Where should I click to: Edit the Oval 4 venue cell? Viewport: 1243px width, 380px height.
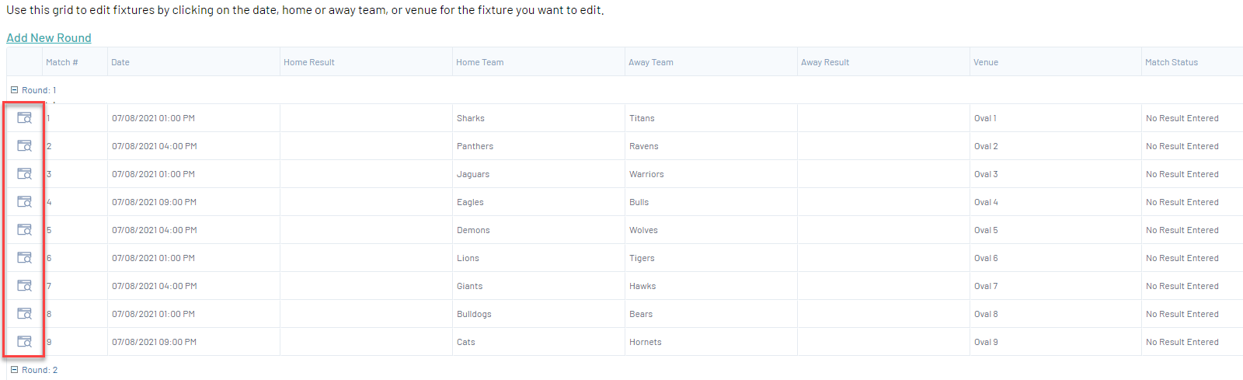(x=986, y=202)
